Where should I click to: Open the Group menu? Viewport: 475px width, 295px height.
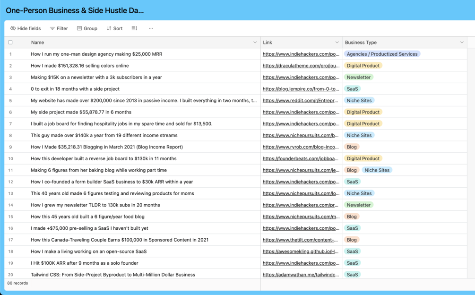point(87,28)
